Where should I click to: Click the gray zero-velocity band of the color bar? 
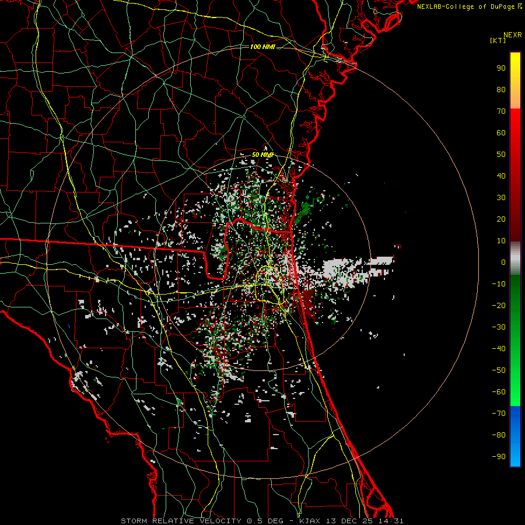pos(515,258)
